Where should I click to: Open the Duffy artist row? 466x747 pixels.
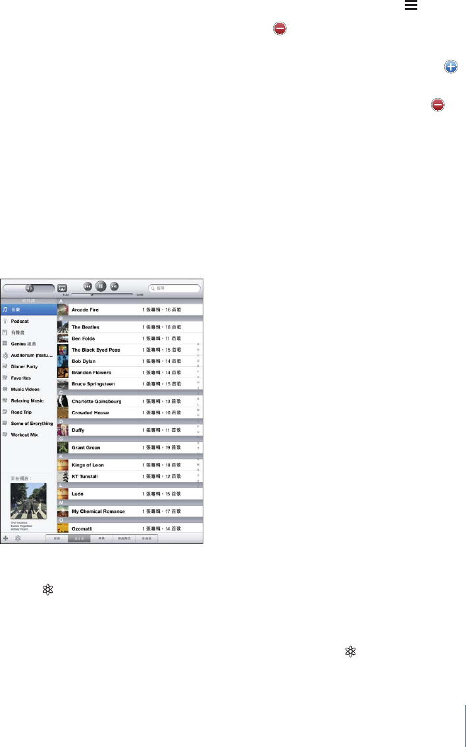pyautogui.click(x=130, y=430)
